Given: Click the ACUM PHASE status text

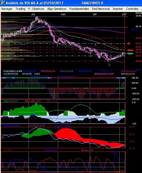Looking at the screenshot, I should pos(11,74).
